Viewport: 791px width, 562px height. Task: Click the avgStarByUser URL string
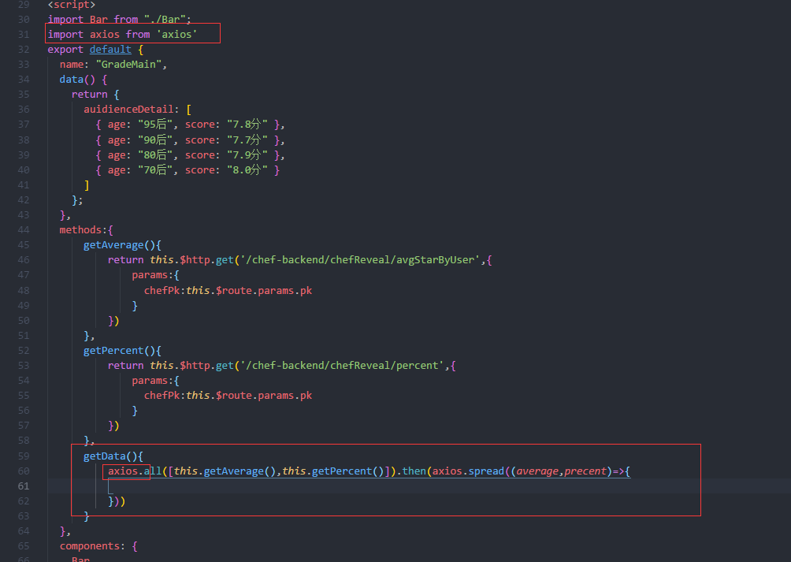(x=360, y=260)
